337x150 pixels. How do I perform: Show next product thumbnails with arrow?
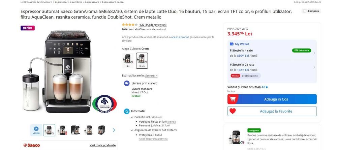tap(114, 130)
